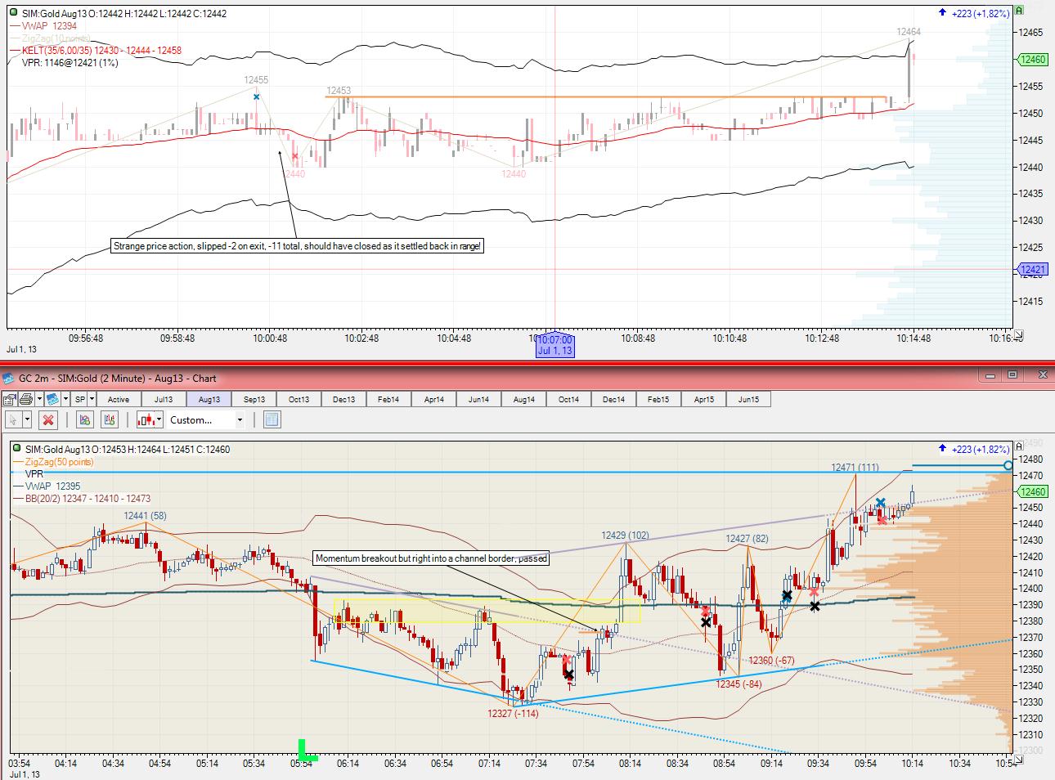
Task: Click the SP toolbar button
Action: 79,399
